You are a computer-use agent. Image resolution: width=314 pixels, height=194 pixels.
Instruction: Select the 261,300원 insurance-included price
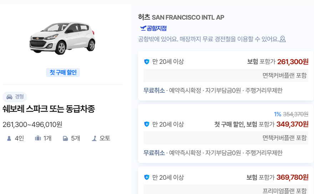pos(293,62)
